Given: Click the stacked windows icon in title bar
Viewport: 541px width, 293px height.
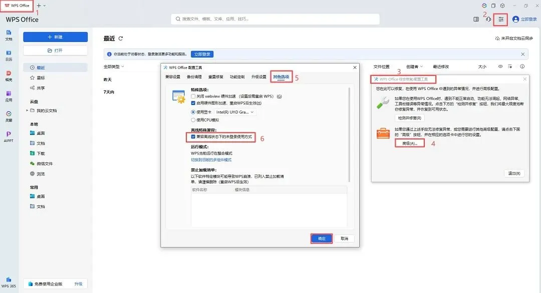Looking at the screenshot, I should (x=493, y=5).
